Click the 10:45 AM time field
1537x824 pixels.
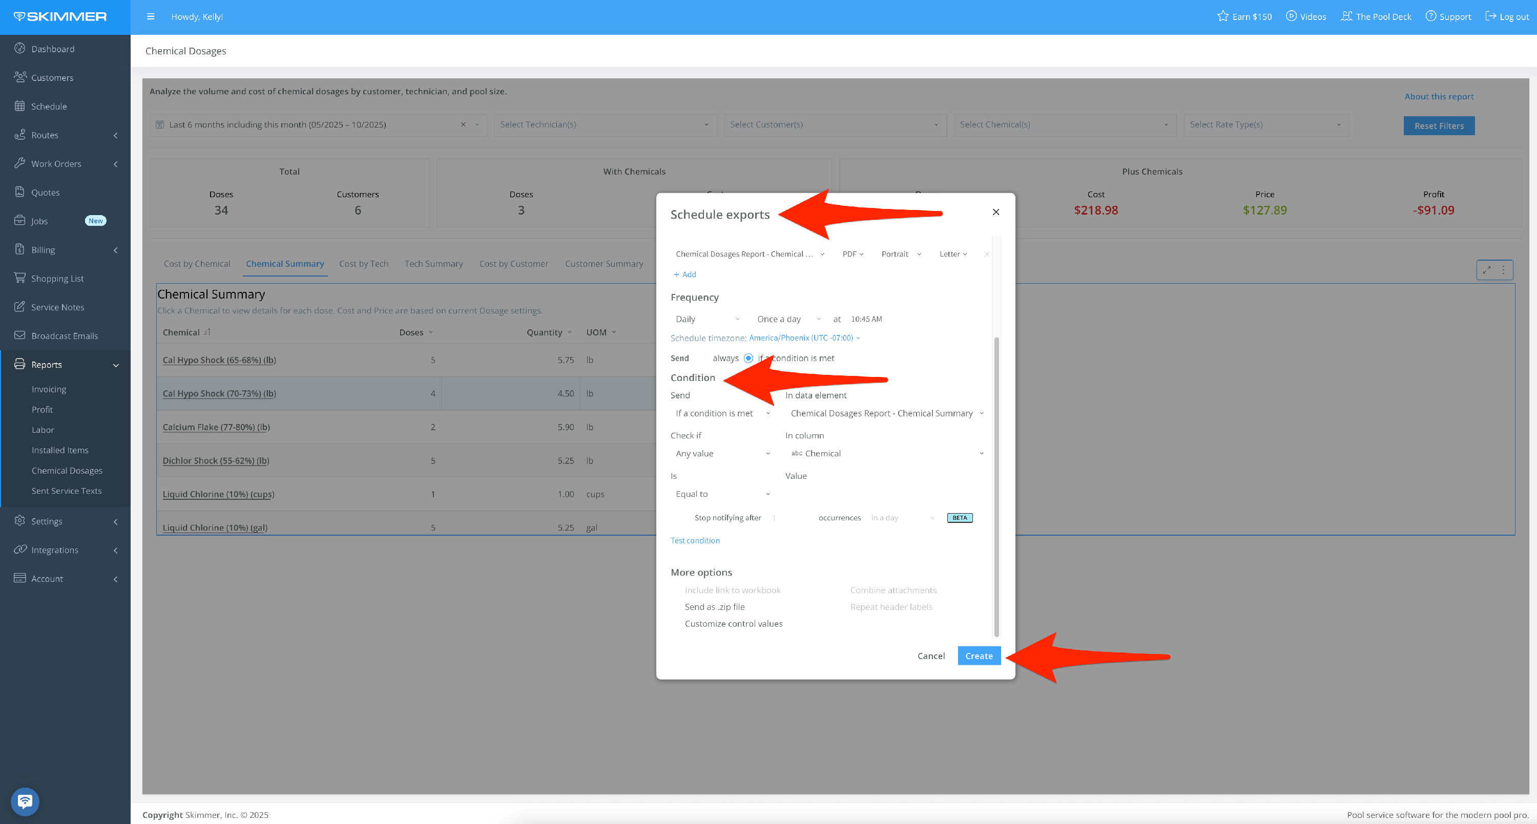pos(866,319)
